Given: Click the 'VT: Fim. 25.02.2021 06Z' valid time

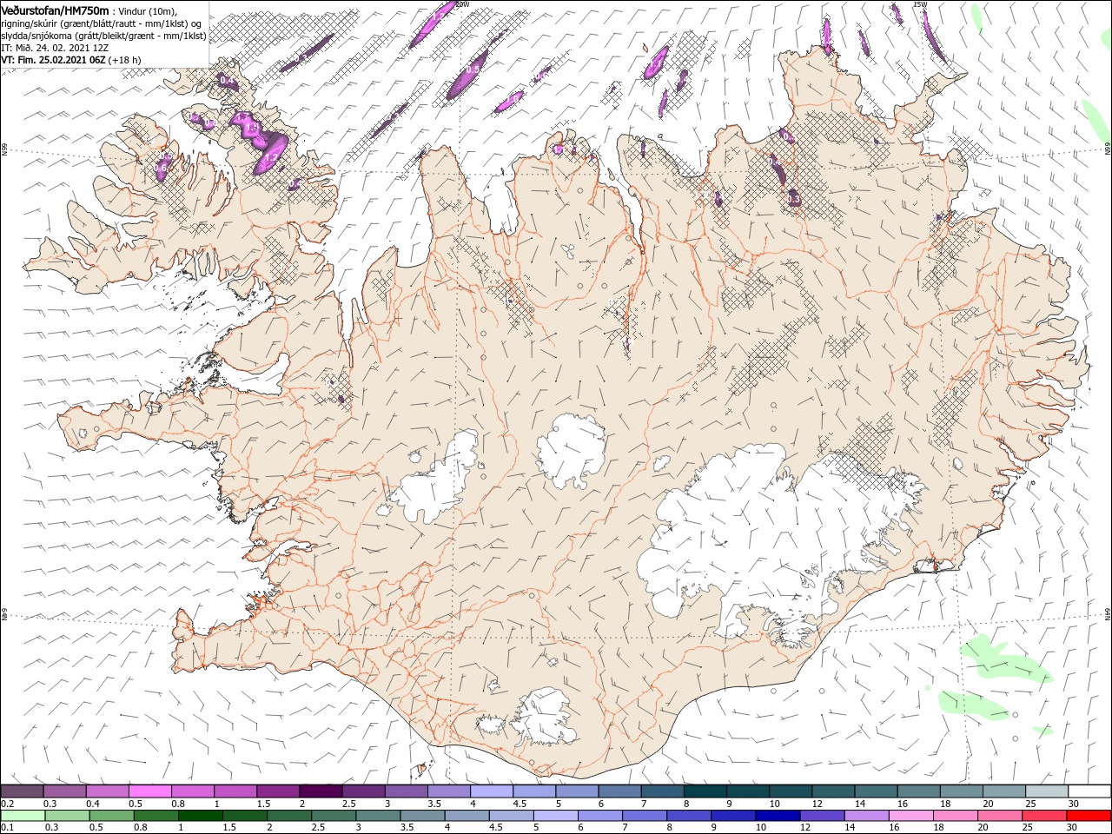Looking at the screenshot, I should [x=53, y=60].
